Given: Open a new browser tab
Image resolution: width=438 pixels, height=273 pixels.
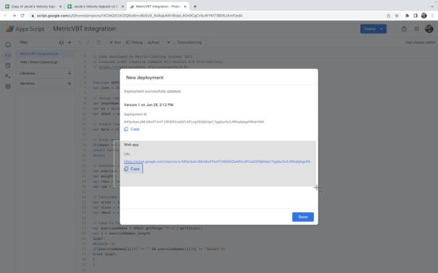Looking at the screenshot, I should click(195, 6).
